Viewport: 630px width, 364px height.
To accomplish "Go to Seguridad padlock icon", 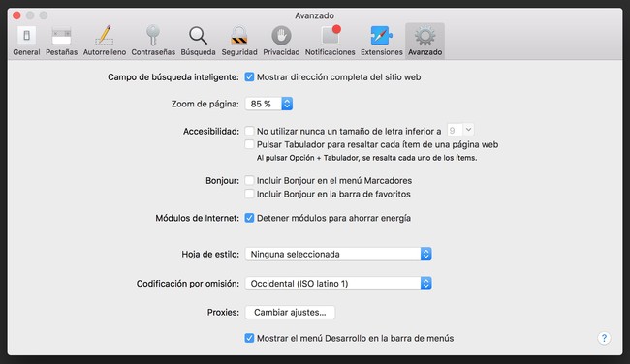I will (x=239, y=41).
